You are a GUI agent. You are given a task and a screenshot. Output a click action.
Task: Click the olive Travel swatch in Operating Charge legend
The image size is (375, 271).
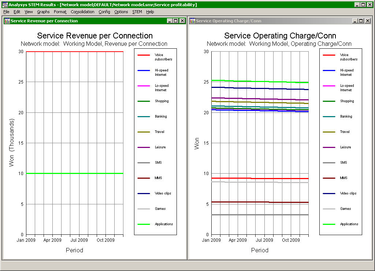tap(329, 132)
